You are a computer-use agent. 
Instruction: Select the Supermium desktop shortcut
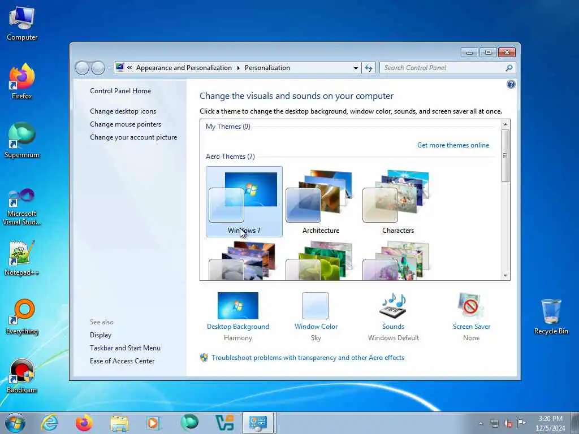[22, 140]
